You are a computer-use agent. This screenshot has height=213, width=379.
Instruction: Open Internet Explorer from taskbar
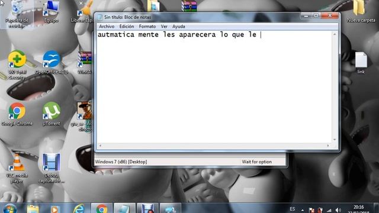coord(79,209)
